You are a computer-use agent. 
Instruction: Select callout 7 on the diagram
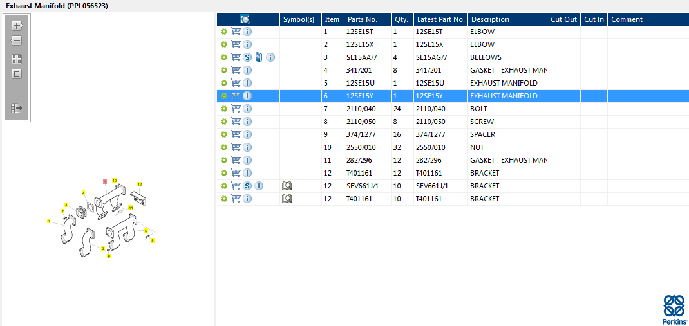pyautogui.click(x=63, y=212)
